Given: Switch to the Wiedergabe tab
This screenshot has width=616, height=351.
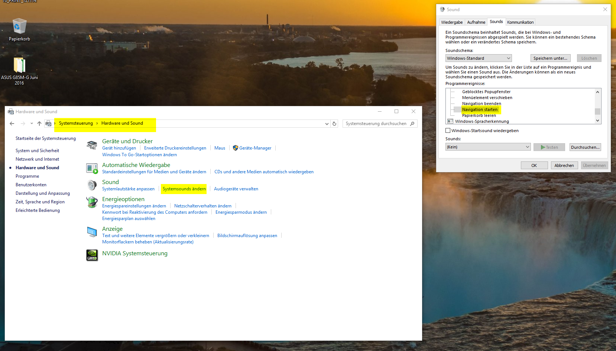Looking at the screenshot, I should pyautogui.click(x=452, y=22).
